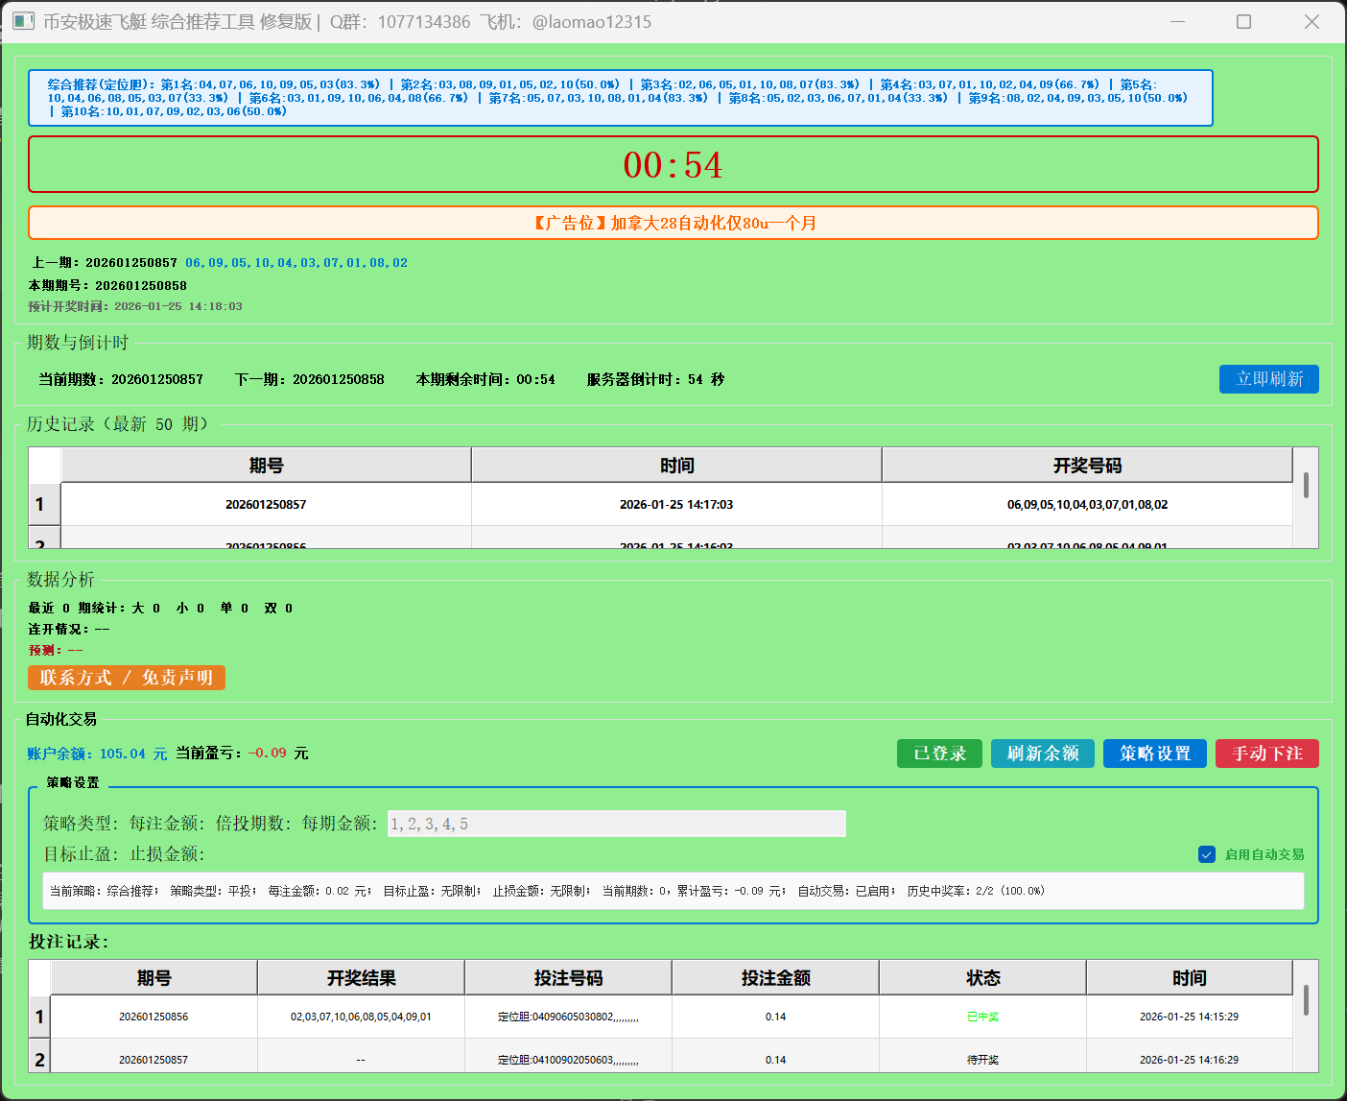Open the 加拿大28 advertisement banner

[673, 222]
